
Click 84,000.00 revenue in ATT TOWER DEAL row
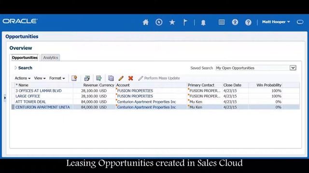tap(89, 101)
